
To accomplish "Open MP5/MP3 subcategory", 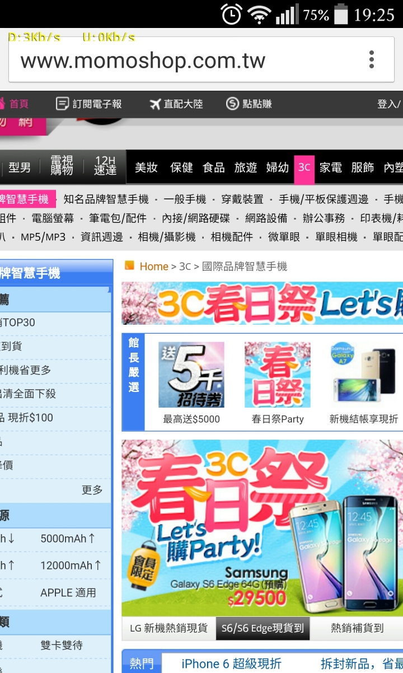I will [x=43, y=237].
